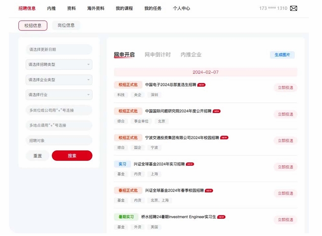The height and width of the screenshot is (236, 322).
Task: Switch to the 网申倒计时 tab
Action: pyautogui.click(x=158, y=55)
